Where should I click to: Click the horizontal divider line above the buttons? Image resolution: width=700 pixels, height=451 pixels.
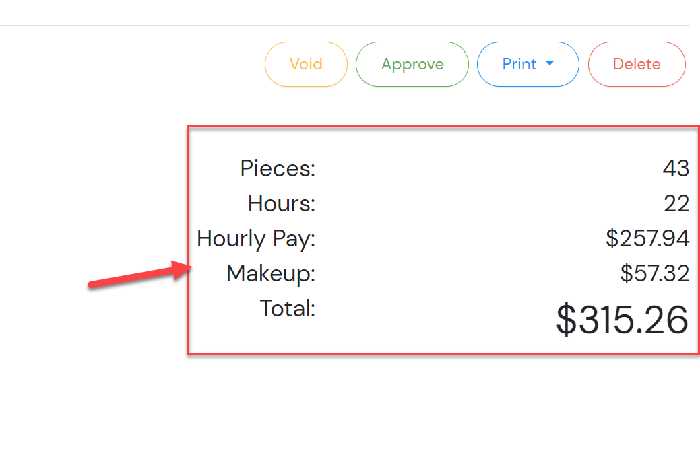(337, 26)
